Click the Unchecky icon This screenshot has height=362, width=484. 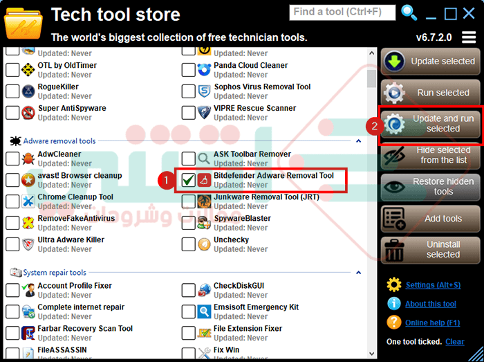tap(204, 244)
